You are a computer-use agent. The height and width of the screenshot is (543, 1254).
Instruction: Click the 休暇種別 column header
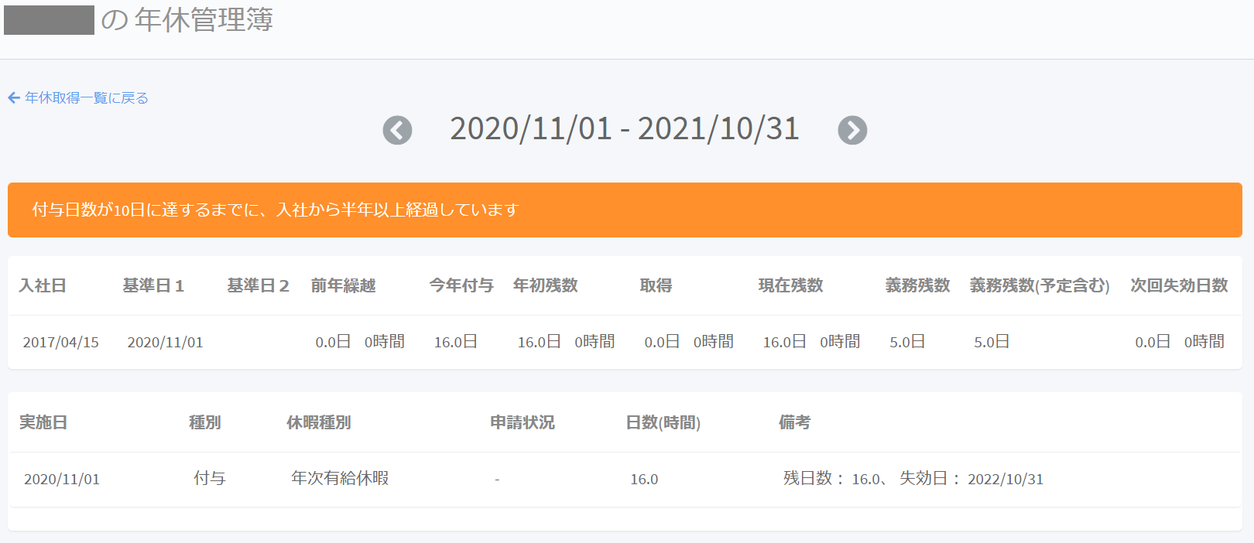point(319,422)
